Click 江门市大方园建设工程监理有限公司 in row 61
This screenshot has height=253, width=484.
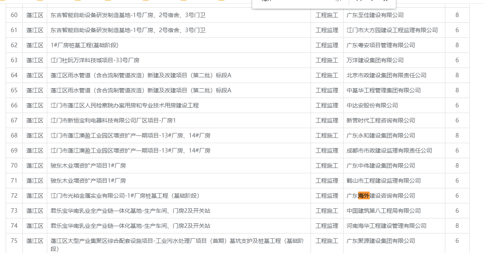tap(392, 30)
